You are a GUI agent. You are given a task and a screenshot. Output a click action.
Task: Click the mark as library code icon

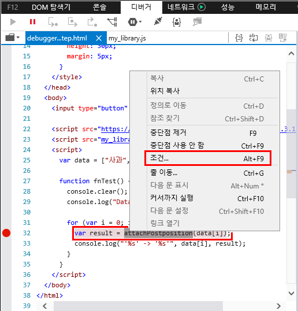point(269,38)
